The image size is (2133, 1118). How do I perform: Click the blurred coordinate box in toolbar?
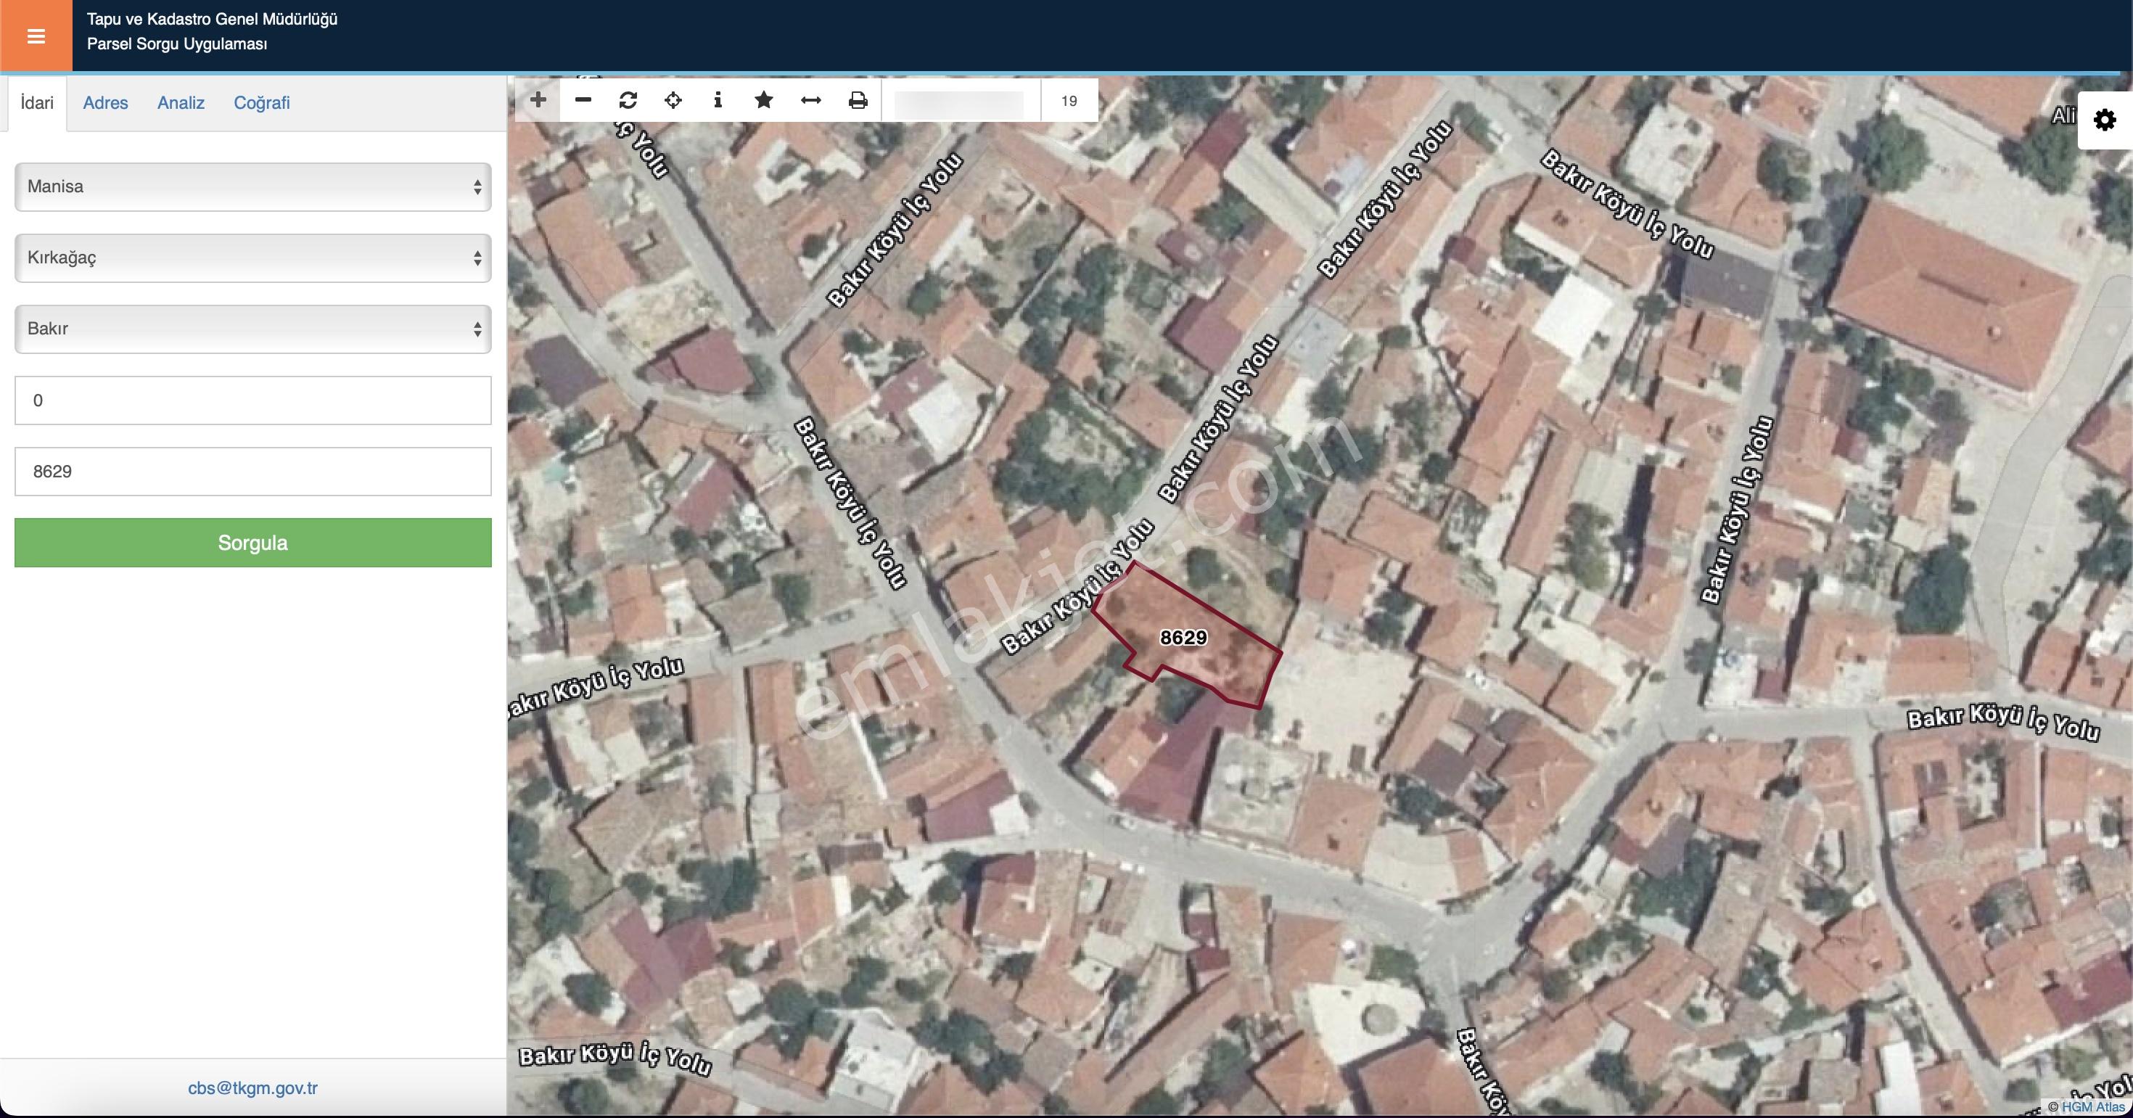[x=960, y=103]
